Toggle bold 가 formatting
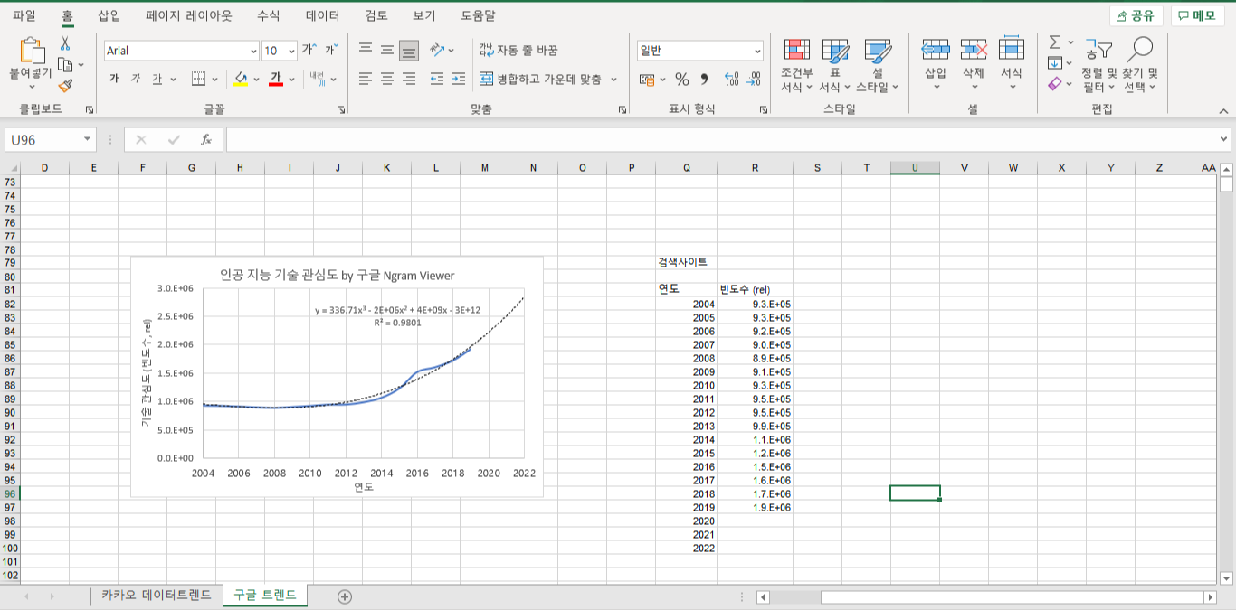 coord(114,80)
